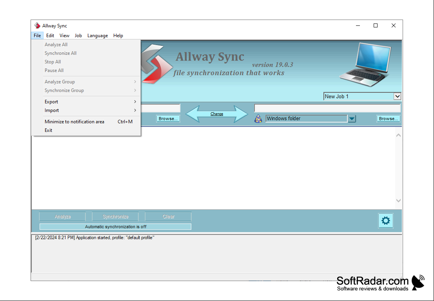Click the file synchronization that works tagline
The image size is (434, 301).
[229, 73]
